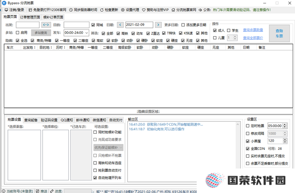Adjust 定时抢票 time stepper arrows

click(285, 126)
